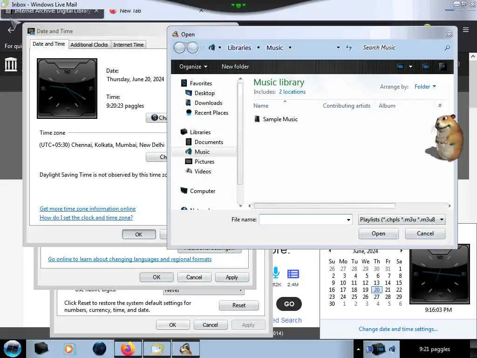Click the volume speaker tray icon
477x358 pixels.
(x=392, y=349)
